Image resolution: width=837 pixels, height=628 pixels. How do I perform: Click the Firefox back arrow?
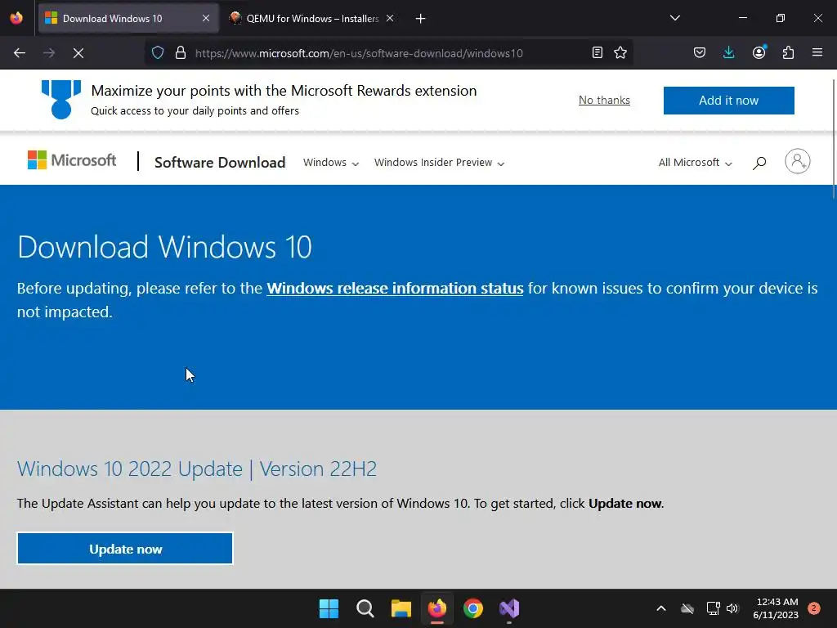point(20,53)
